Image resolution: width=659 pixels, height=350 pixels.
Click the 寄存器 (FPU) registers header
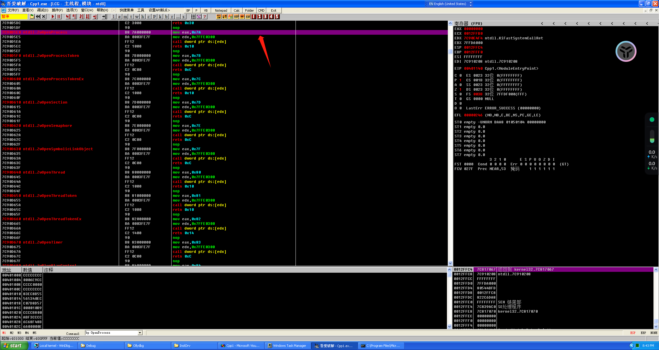pos(468,24)
